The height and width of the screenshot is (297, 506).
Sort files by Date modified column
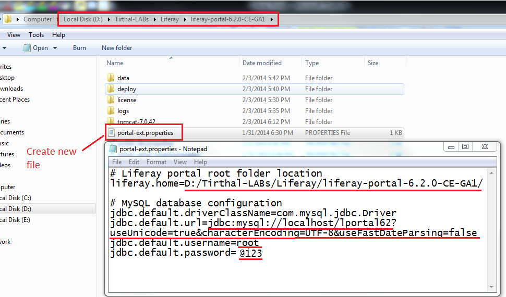(x=262, y=63)
